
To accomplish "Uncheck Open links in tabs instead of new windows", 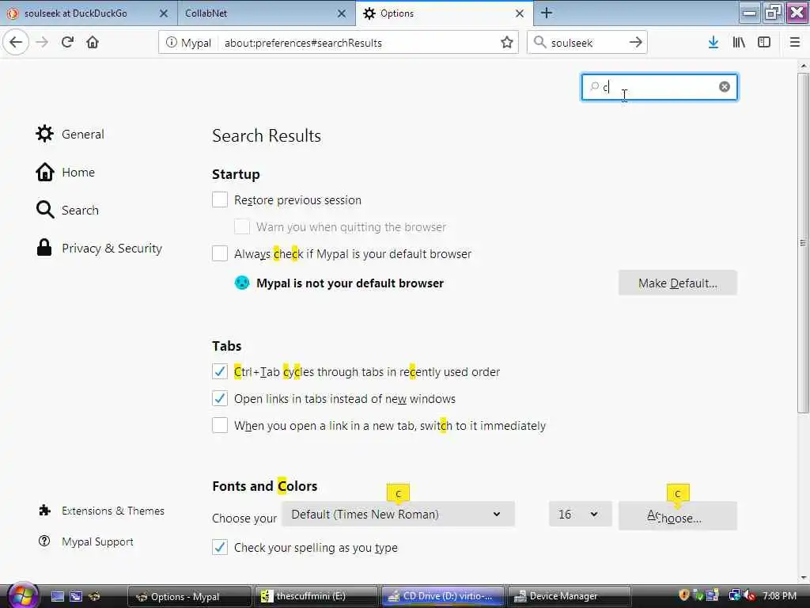I will click(x=220, y=398).
